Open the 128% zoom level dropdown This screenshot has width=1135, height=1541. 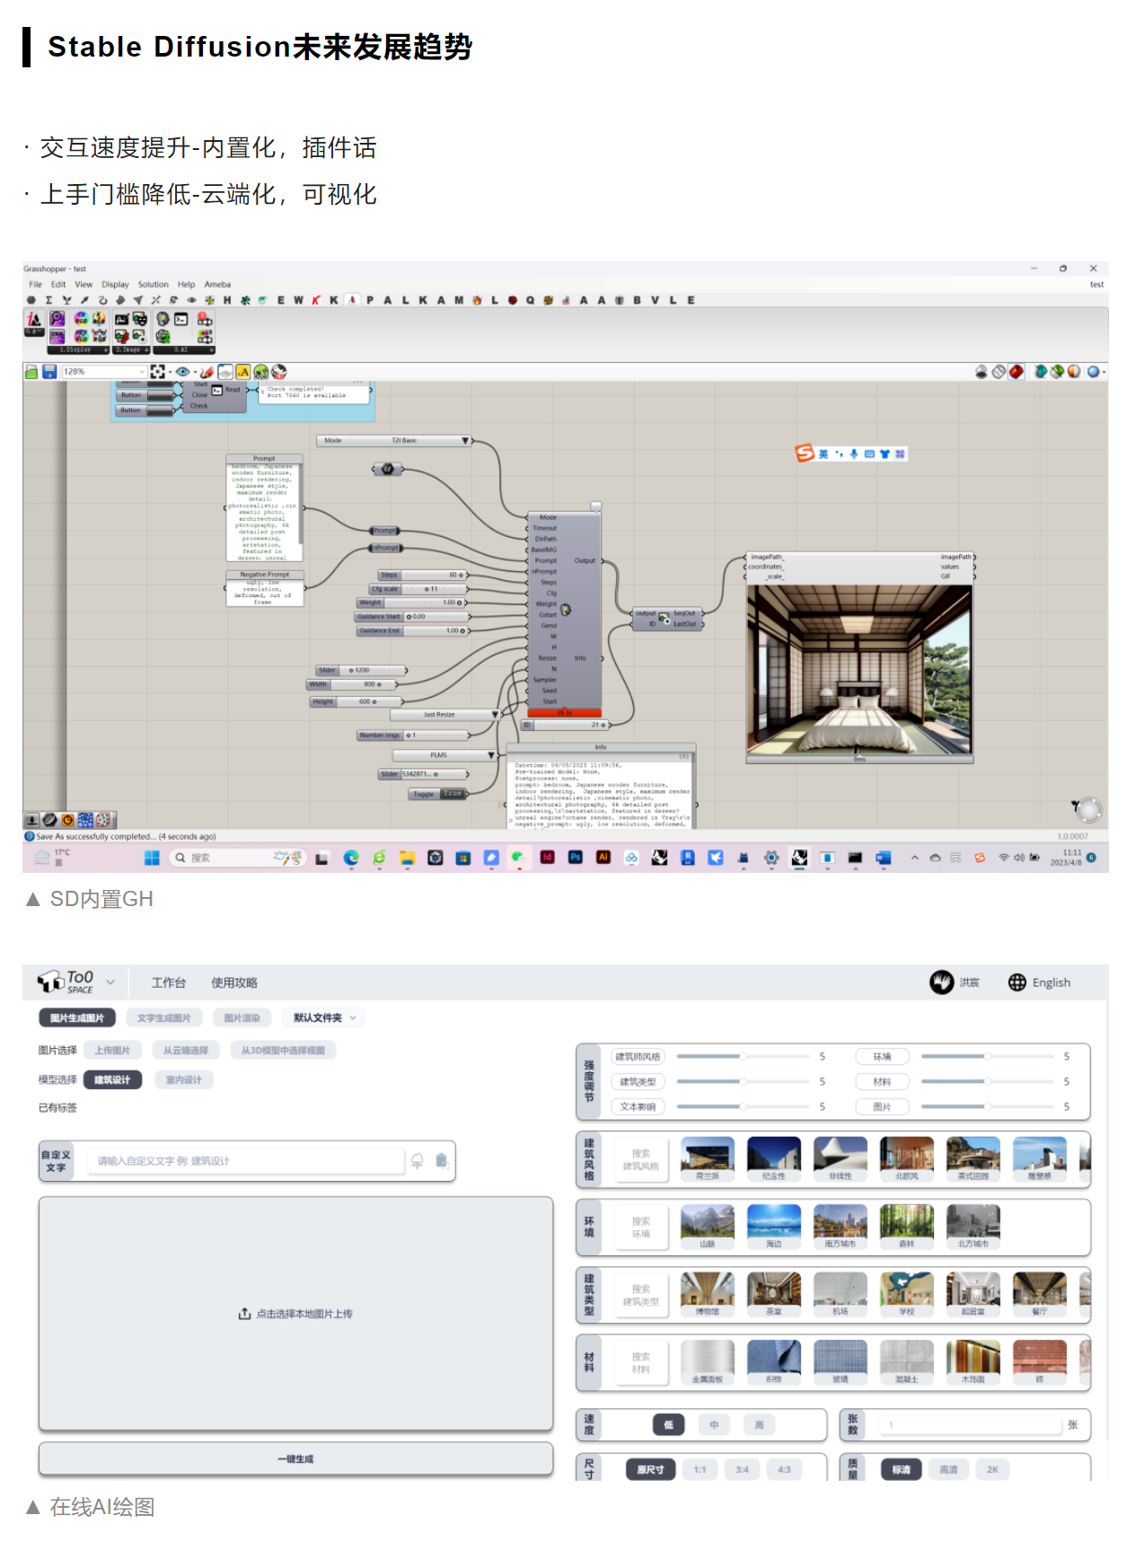[x=142, y=372]
